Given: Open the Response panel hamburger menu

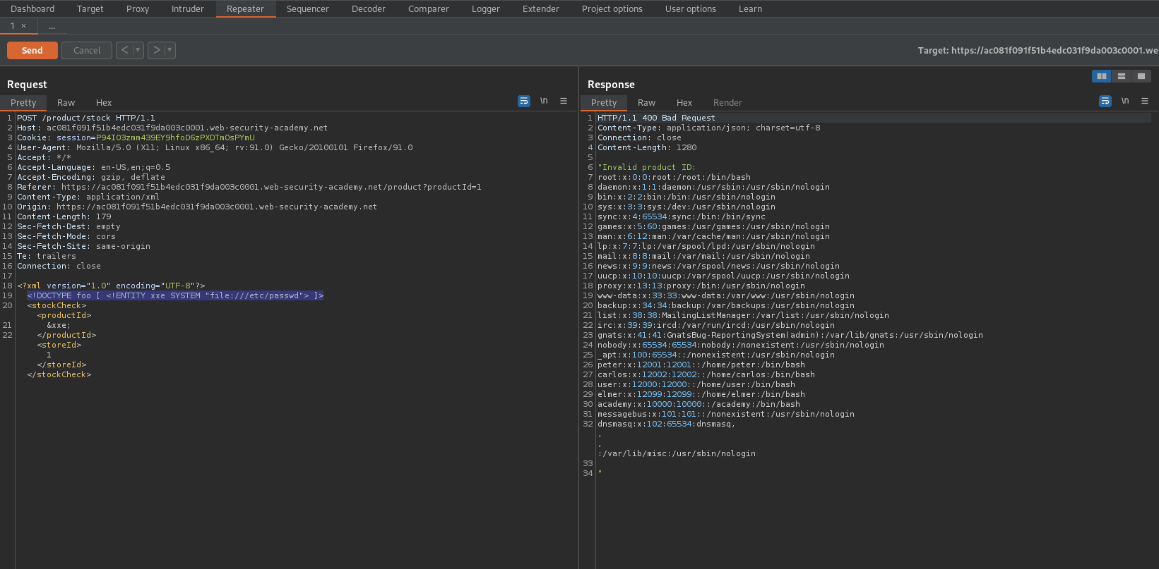Looking at the screenshot, I should 1145,102.
